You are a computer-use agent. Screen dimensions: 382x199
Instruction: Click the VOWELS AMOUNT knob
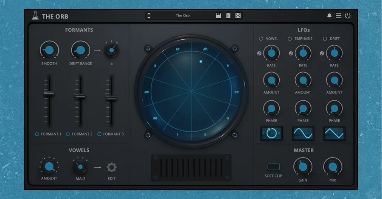[49, 167]
